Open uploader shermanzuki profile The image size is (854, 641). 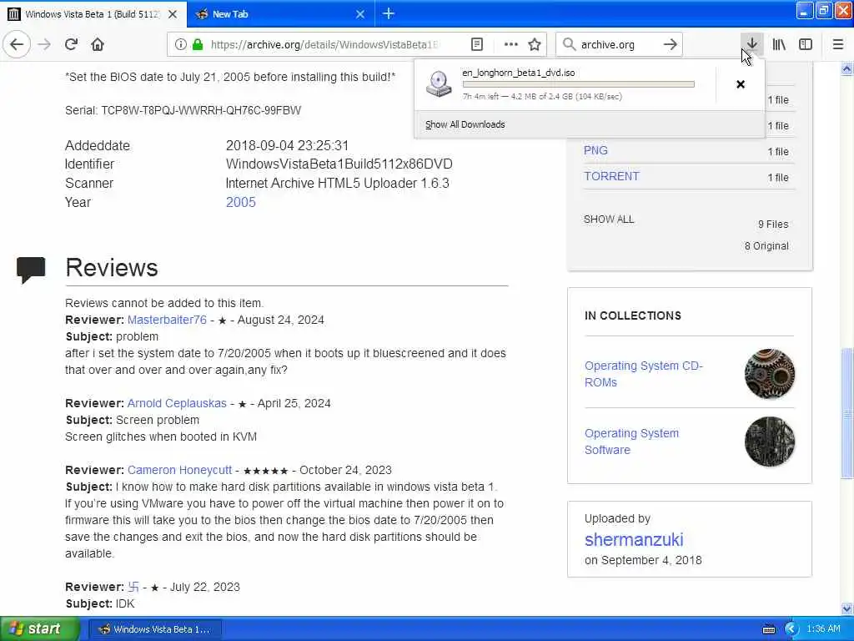(x=634, y=540)
